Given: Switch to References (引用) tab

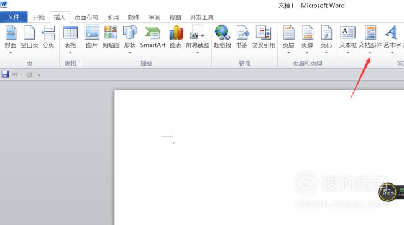Looking at the screenshot, I should click(113, 17).
